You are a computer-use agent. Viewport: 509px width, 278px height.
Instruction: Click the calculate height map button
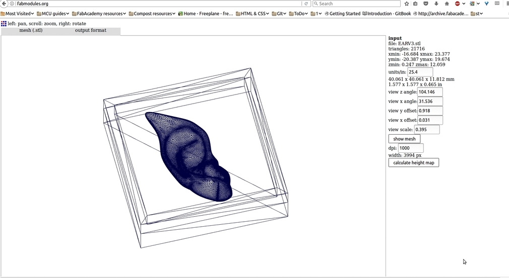click(x=414, y=162)
